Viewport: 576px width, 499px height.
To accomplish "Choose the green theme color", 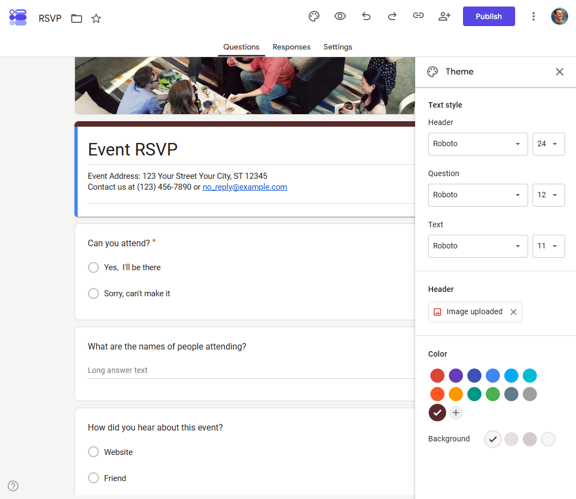I will (493, 394).
